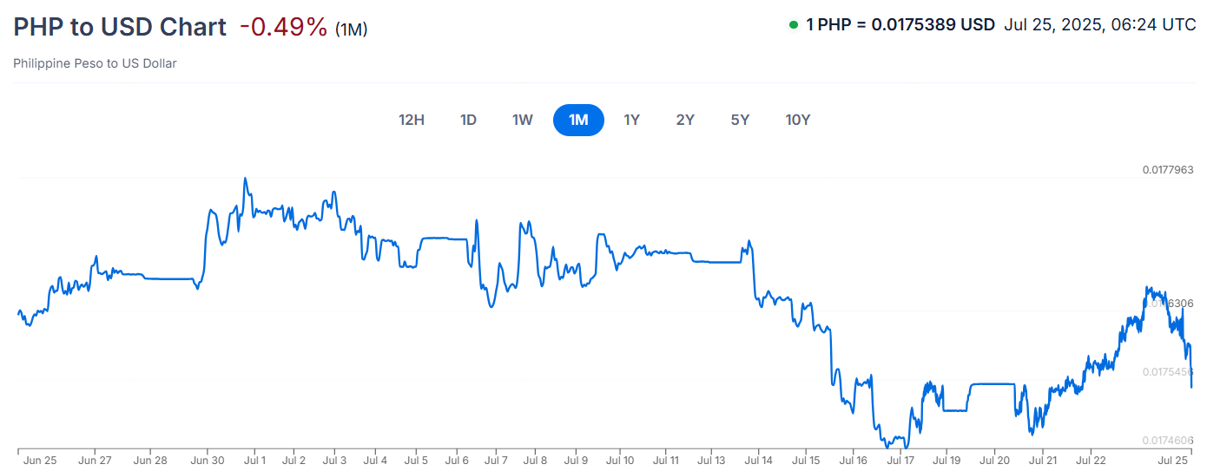Open the 10Y historical range
1207x471 pixels.
(x=797, y=120)
